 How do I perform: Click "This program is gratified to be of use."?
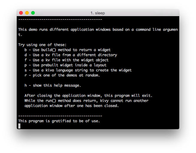click(59, 121)
